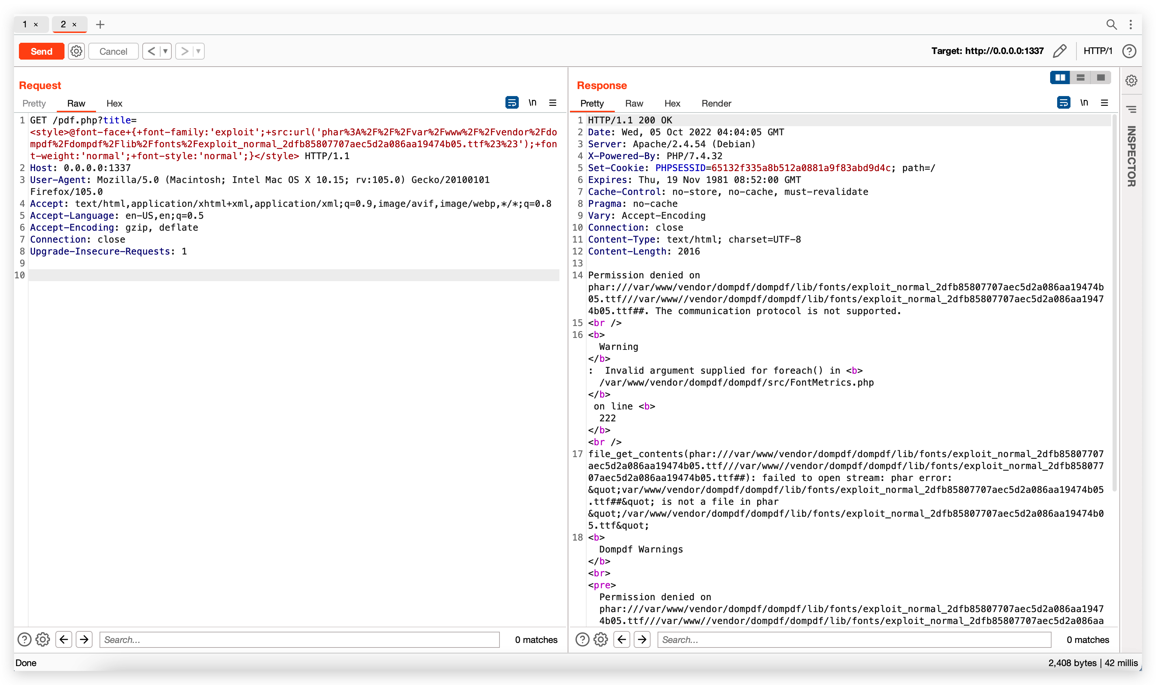Expand the backward history dropdown arrow
The height and width of the screenshot is (685, 1156).
pos(165,51)
